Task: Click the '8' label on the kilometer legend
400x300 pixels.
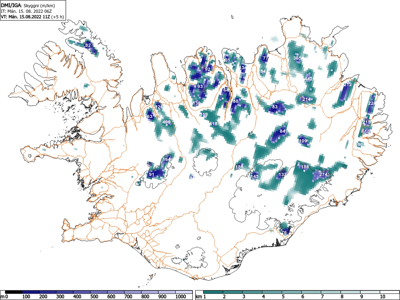Action: pos(342,296)
